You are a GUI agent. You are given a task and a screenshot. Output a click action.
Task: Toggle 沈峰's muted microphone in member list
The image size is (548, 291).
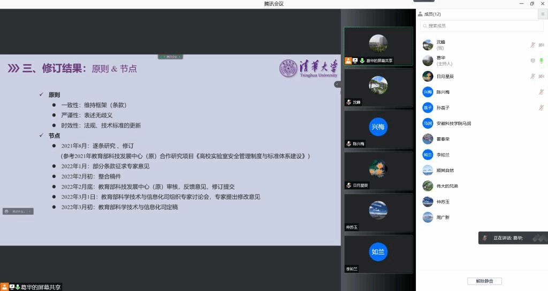click(532, 45)
